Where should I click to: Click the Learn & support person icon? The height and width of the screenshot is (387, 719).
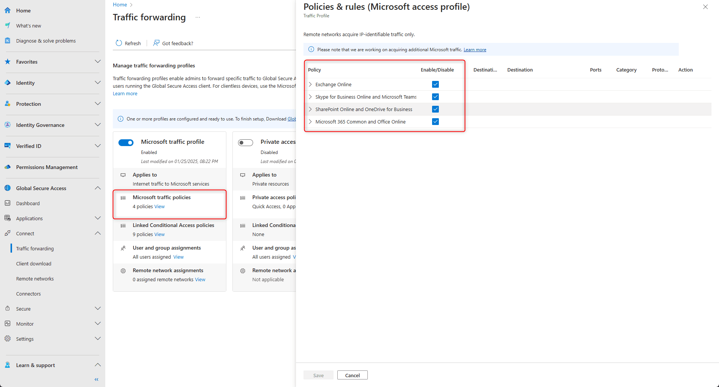tap(8, 365)
